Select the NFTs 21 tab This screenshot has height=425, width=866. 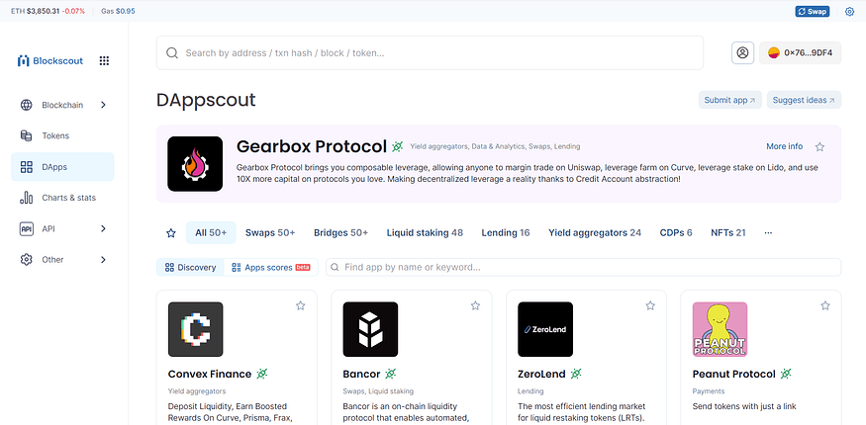(x=727, y=232)
